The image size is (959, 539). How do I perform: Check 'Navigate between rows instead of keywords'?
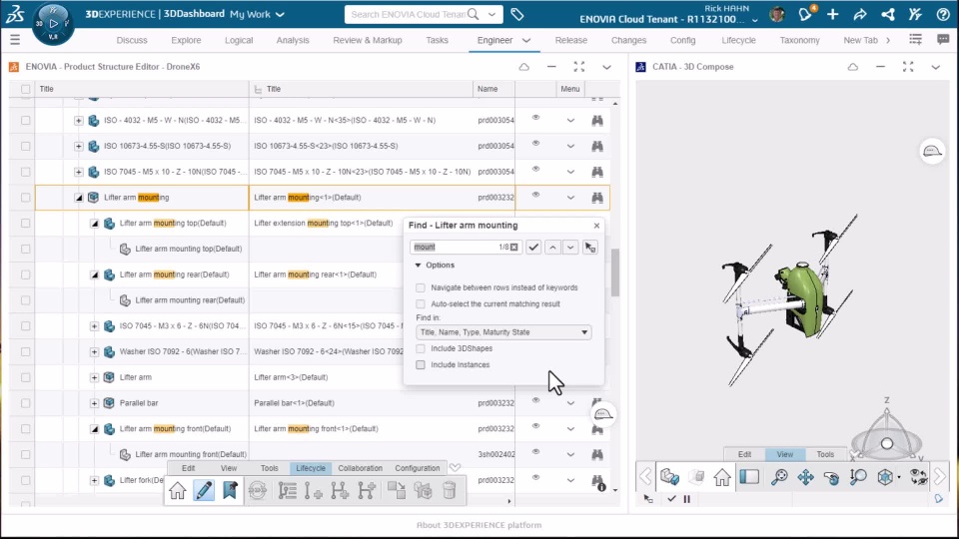421,287
